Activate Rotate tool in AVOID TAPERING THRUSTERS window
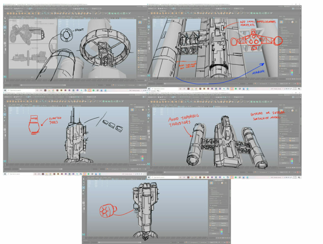This screenshot has height=244, width=323. pos(149,118)
